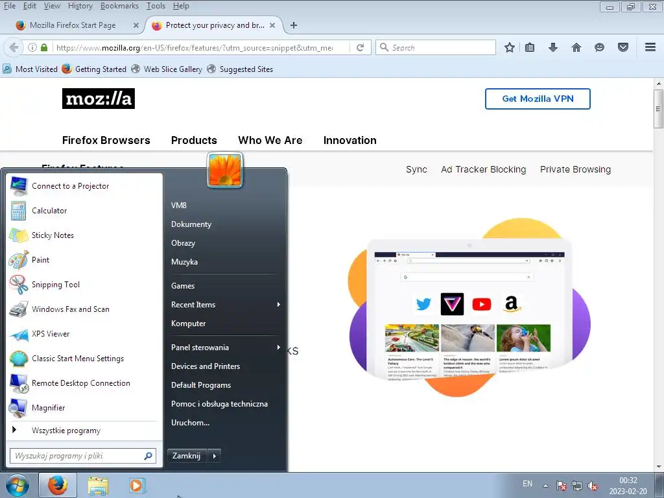Click the Sync feature link
The width and height of the screenshot is (664, 498).
click(416, 169)
